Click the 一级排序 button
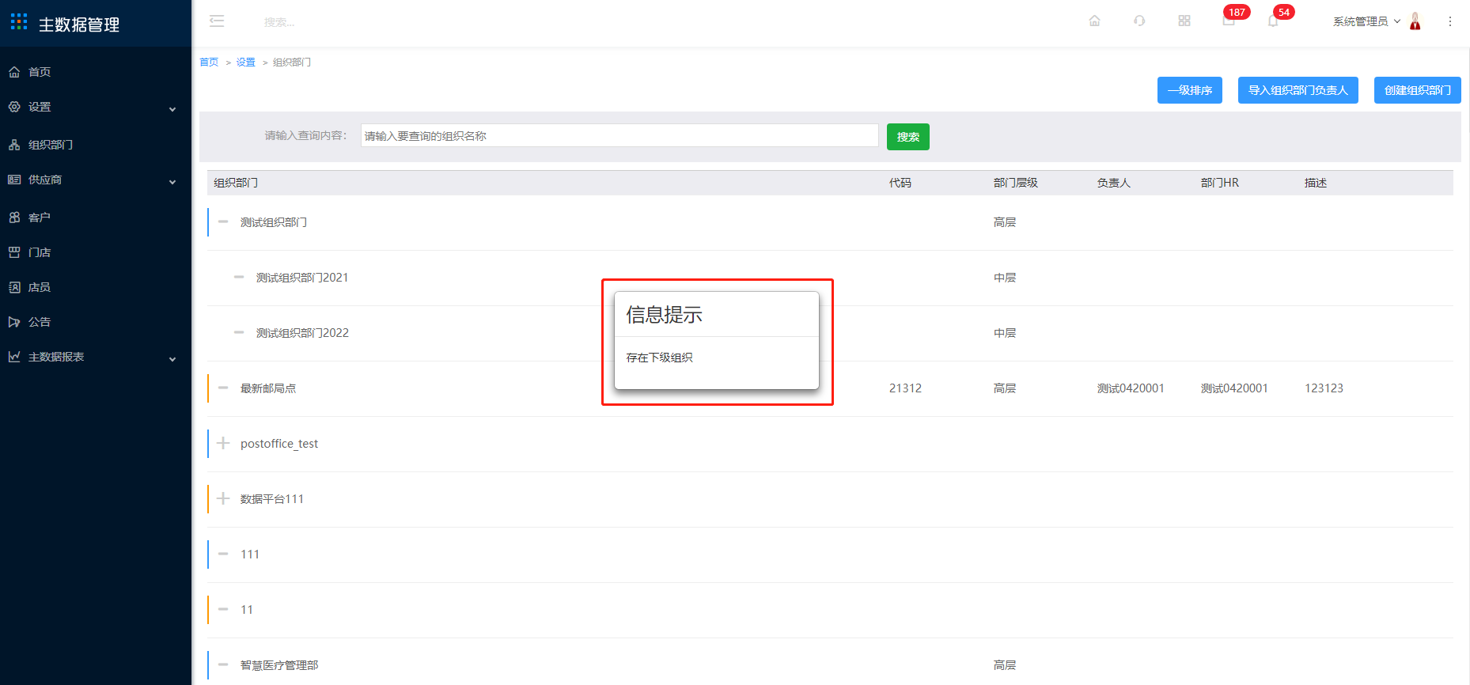 point(1190,90)
